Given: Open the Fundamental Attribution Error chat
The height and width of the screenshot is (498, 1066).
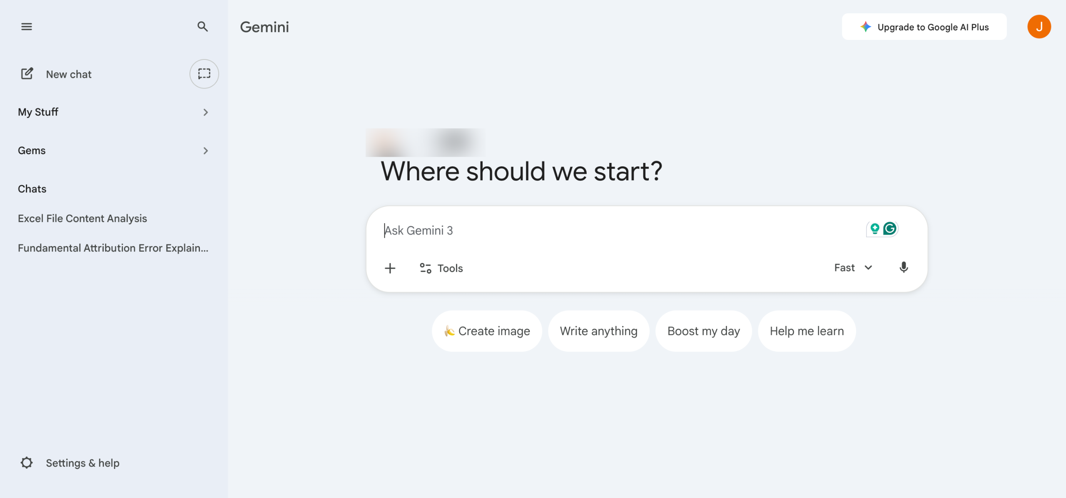Looking at the screenshot, I should 113,248.
